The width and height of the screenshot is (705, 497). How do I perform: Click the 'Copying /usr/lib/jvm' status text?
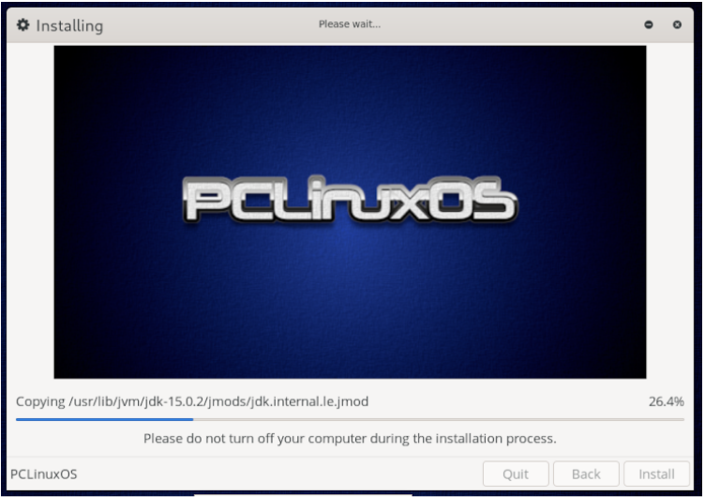[192, 401]
